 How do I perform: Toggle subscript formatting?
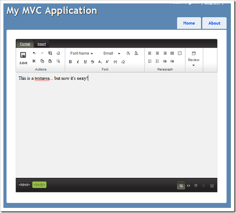coord(100,62)
